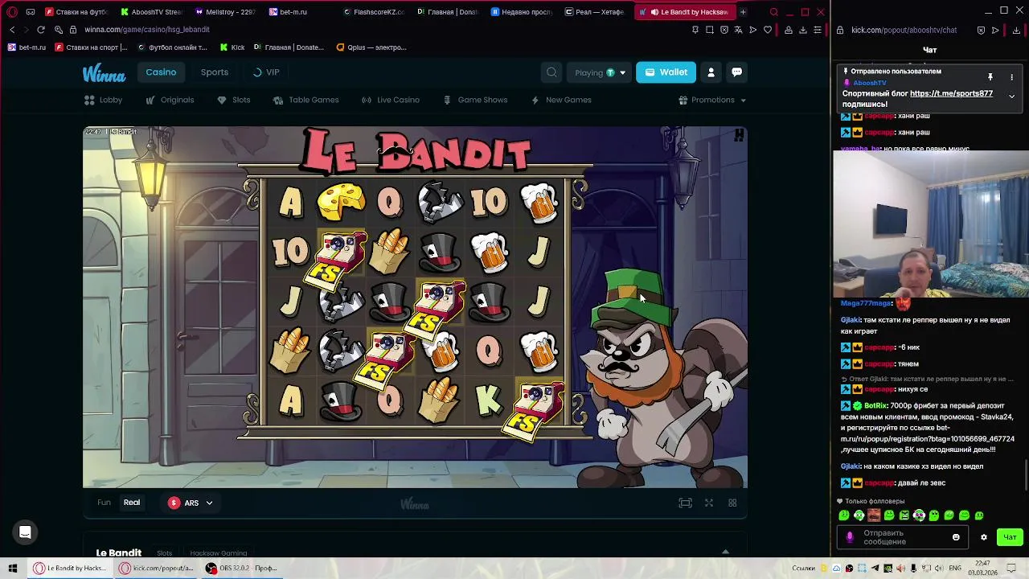Open the Qplus bookmark

371,47
